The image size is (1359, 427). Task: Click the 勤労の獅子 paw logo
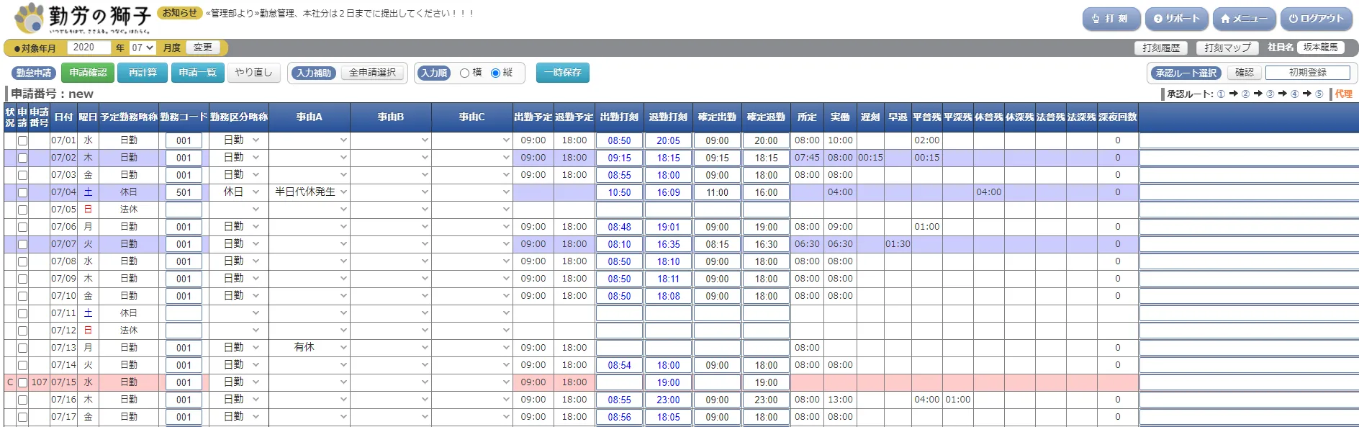[x=30, y=18]
